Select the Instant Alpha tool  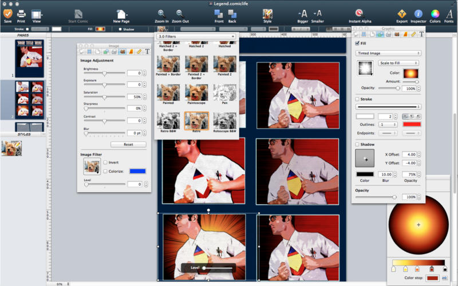click(359, 13)
